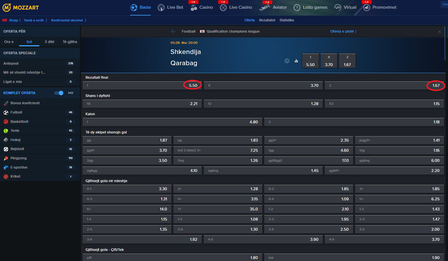This screenshot has height=261, width=448.
Task: Select the Të gjitha tab
Action: (x=70, y=42)
